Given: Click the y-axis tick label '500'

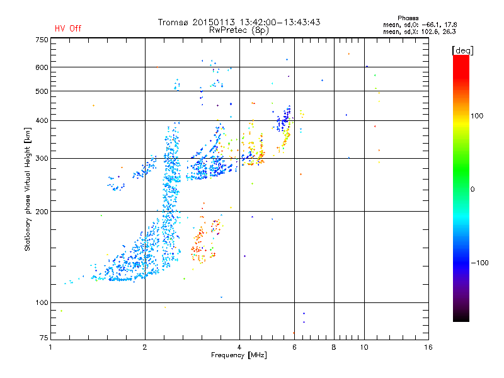Looking at the screenshot, I should coord(42,91).
